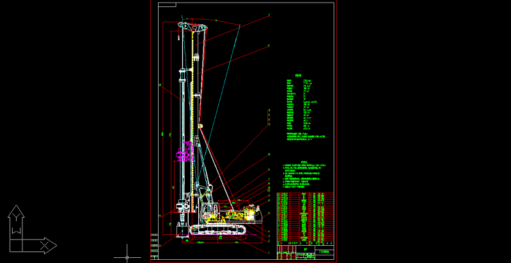
Task: Click the red bracket right of the mast
Action: pyautogui.click(x=267, y=119)
